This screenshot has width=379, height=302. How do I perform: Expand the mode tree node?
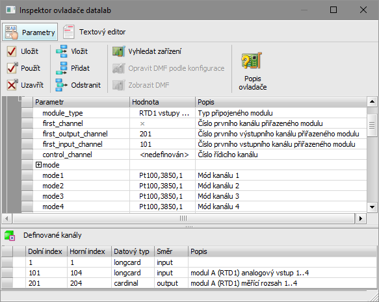tap(38, 165)
